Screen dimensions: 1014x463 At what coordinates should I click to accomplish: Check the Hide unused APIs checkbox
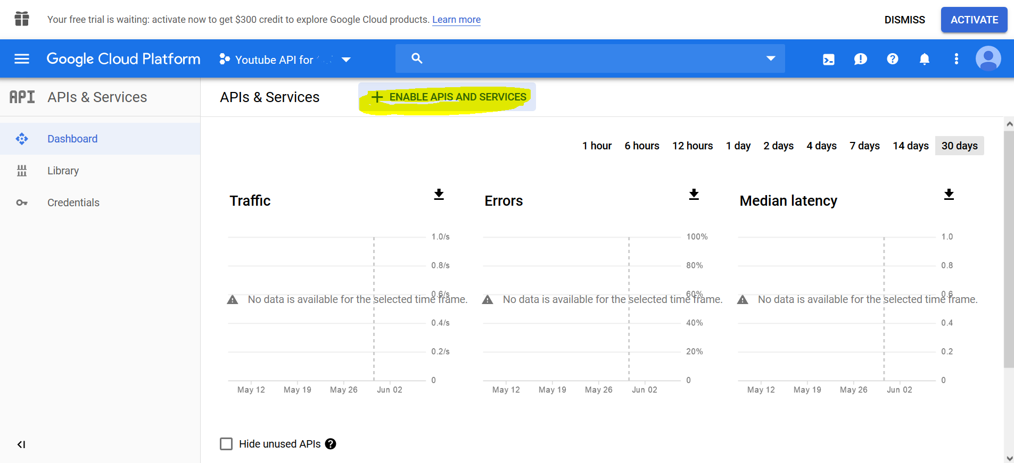[x=226, y=444]
